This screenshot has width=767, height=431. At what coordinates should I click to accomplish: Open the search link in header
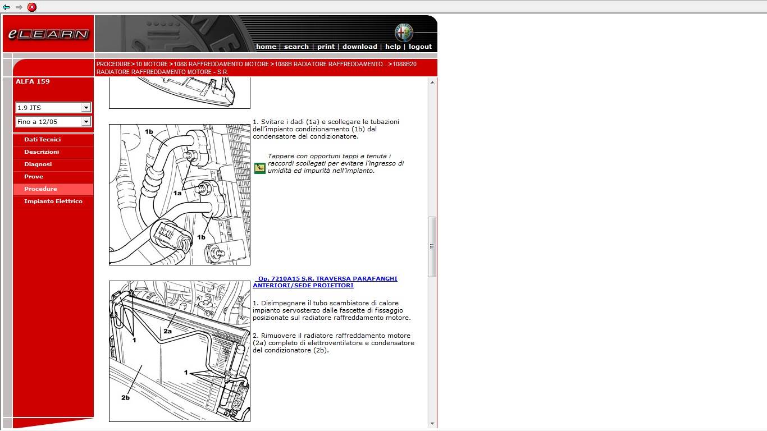click(296, 47)
